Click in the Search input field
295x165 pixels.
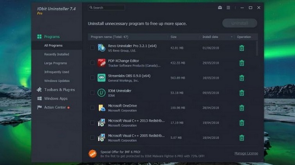pos(107,7)
